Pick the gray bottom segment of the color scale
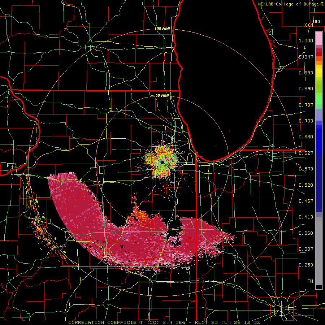 tap(319, 251)
